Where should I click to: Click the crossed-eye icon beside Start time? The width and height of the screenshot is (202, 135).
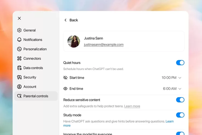65,78
